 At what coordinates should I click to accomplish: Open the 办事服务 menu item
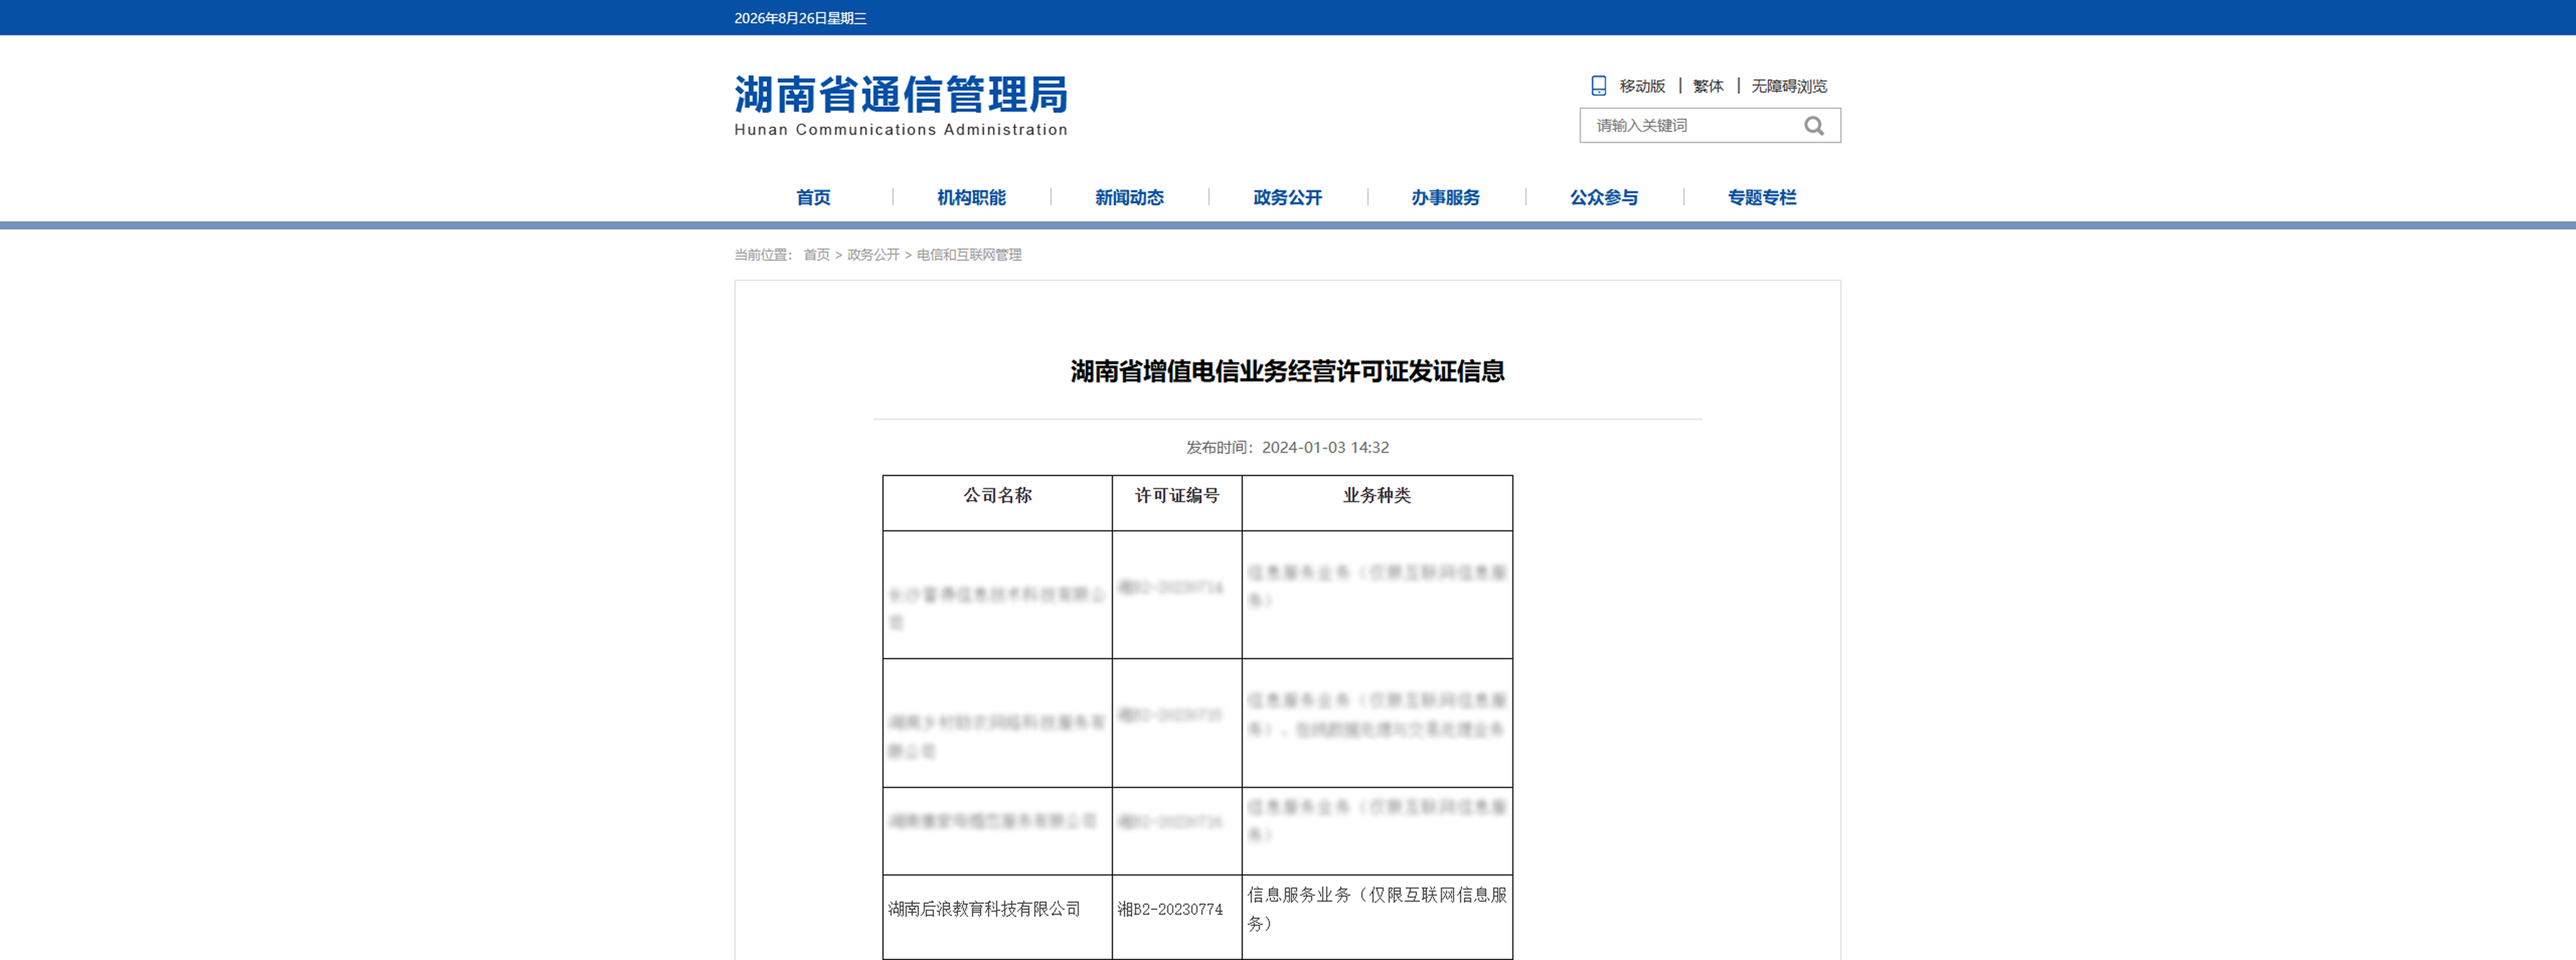[x=1445, y=198]
